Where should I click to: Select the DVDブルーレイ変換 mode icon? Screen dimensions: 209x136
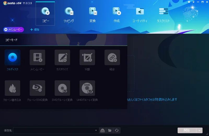(62, 88)
